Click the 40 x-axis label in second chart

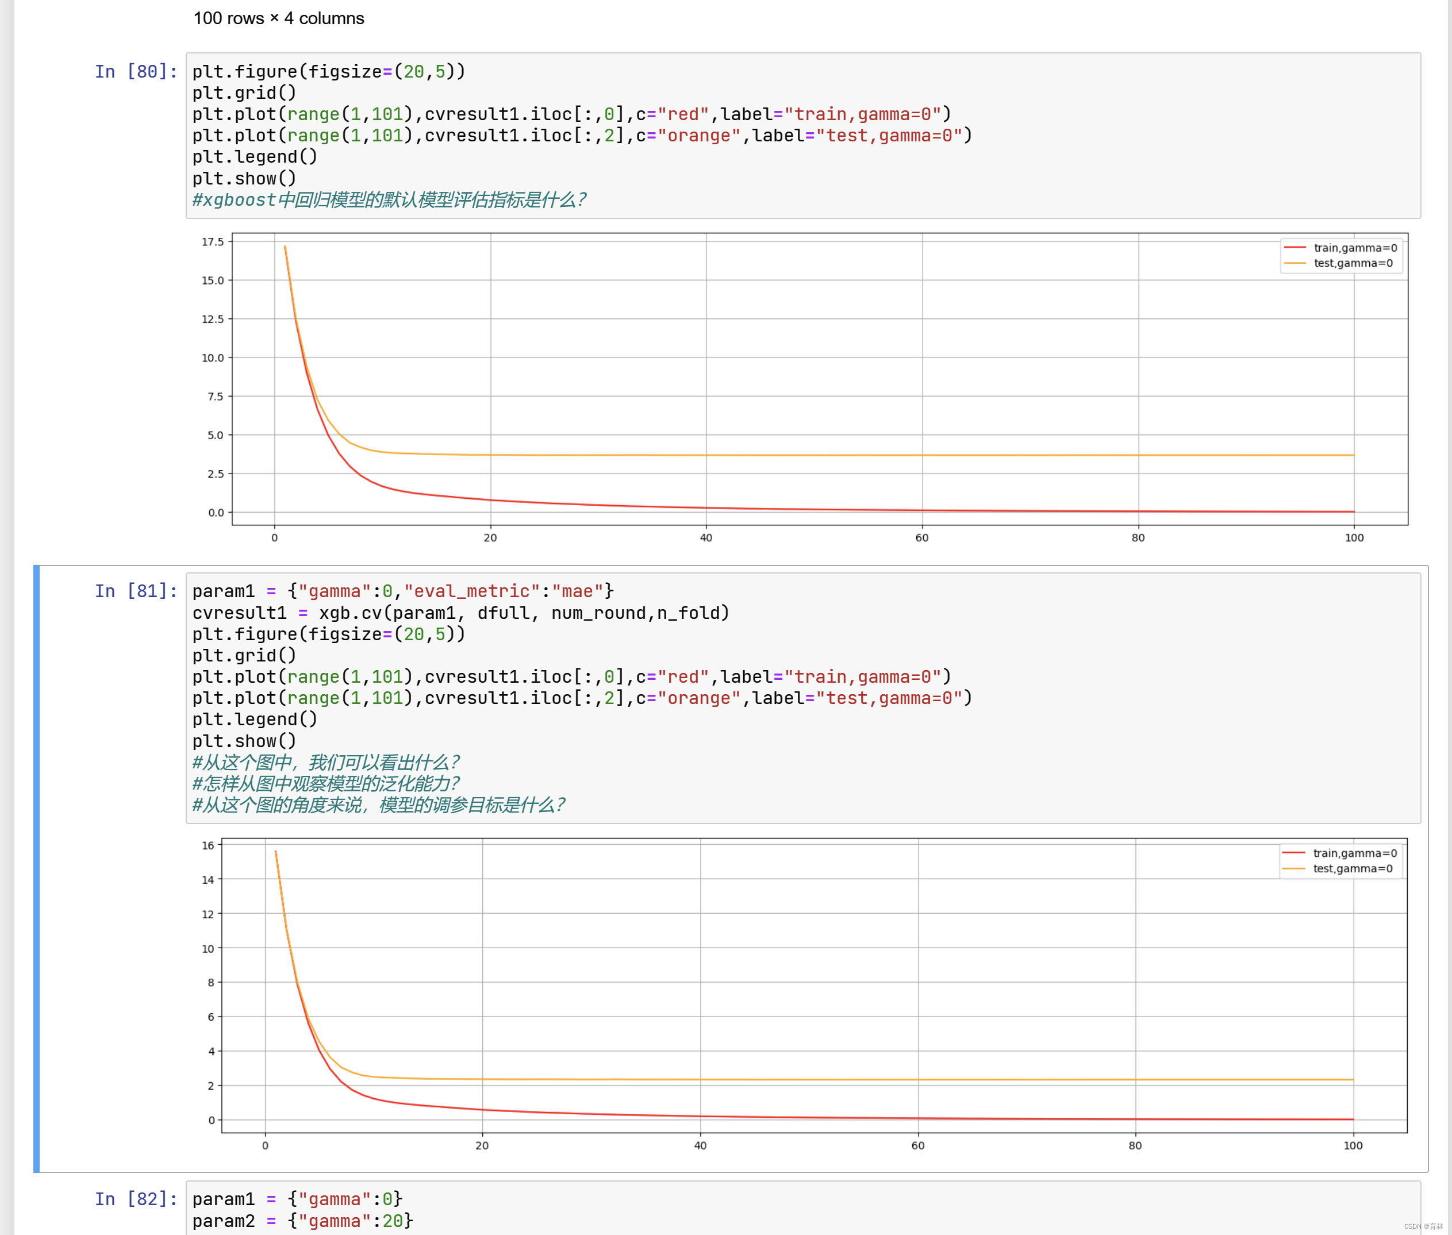click(x=700, y=1145)
